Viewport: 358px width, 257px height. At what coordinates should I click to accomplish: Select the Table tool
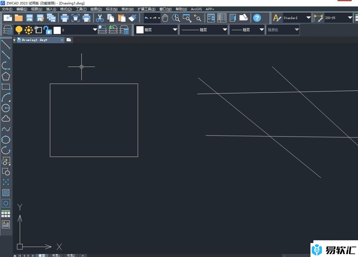6,214
